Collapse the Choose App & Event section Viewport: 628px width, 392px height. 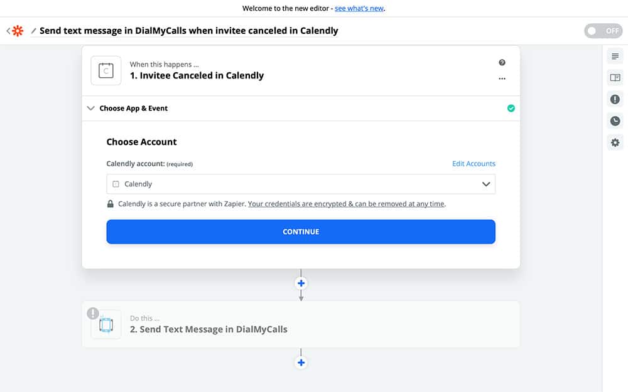(91, 109)
